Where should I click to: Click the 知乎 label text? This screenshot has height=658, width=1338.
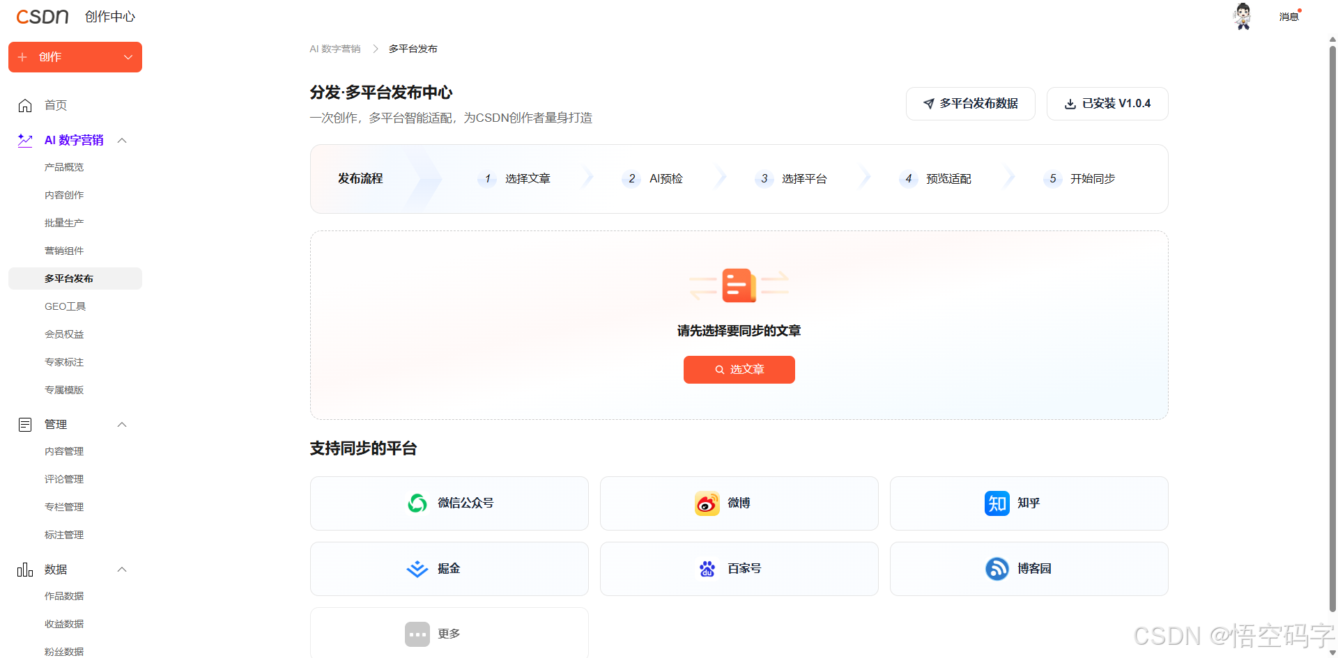[1029, 503]
